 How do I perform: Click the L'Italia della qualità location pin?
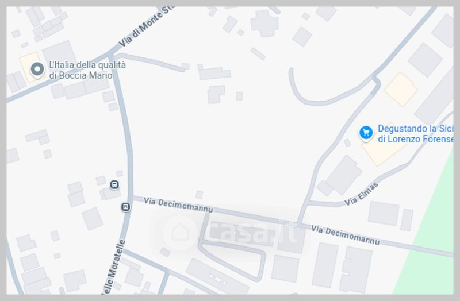coord(37,70)
